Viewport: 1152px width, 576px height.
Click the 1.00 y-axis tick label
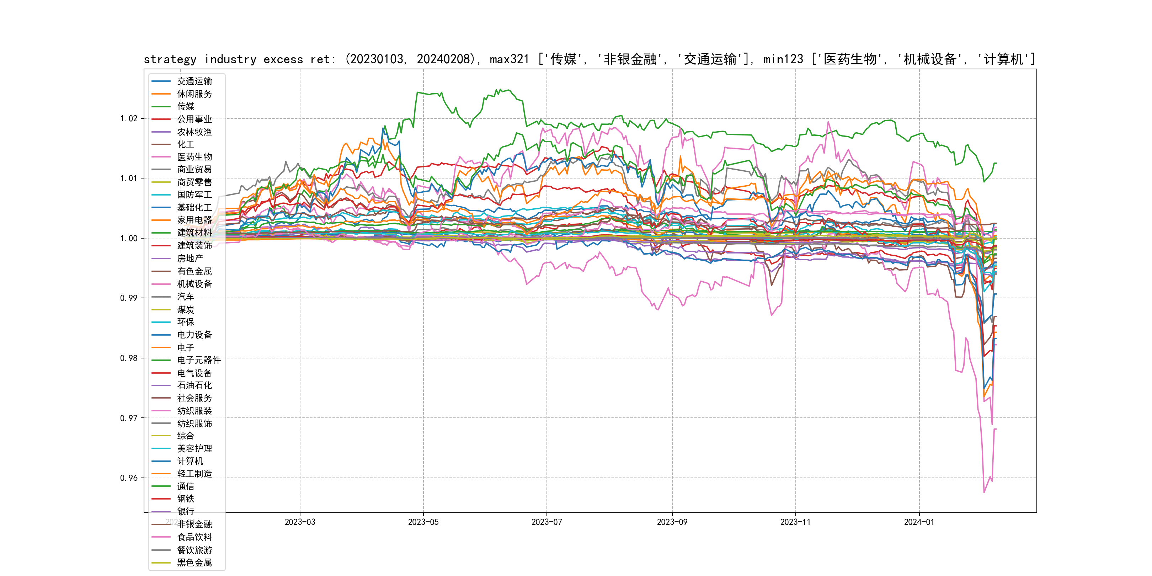[x=129, y=238]
